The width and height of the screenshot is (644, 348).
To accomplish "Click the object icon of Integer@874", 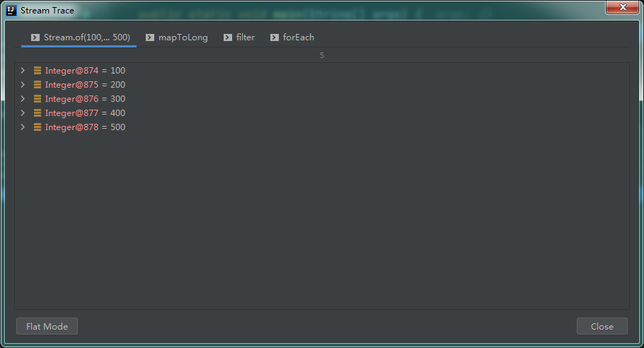I will (38, 71).
